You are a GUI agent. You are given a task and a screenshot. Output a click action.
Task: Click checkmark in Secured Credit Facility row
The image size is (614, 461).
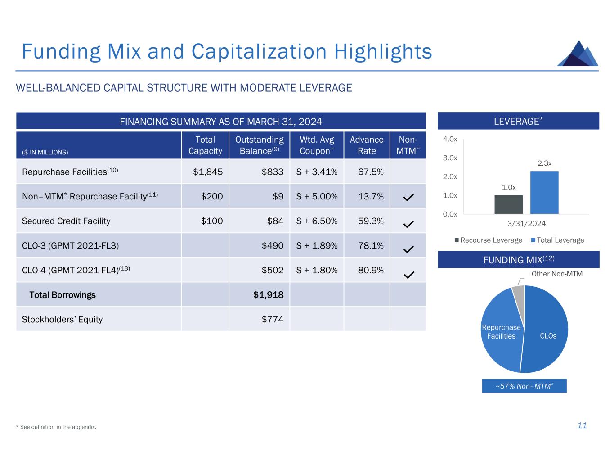[x=408, y=224]
